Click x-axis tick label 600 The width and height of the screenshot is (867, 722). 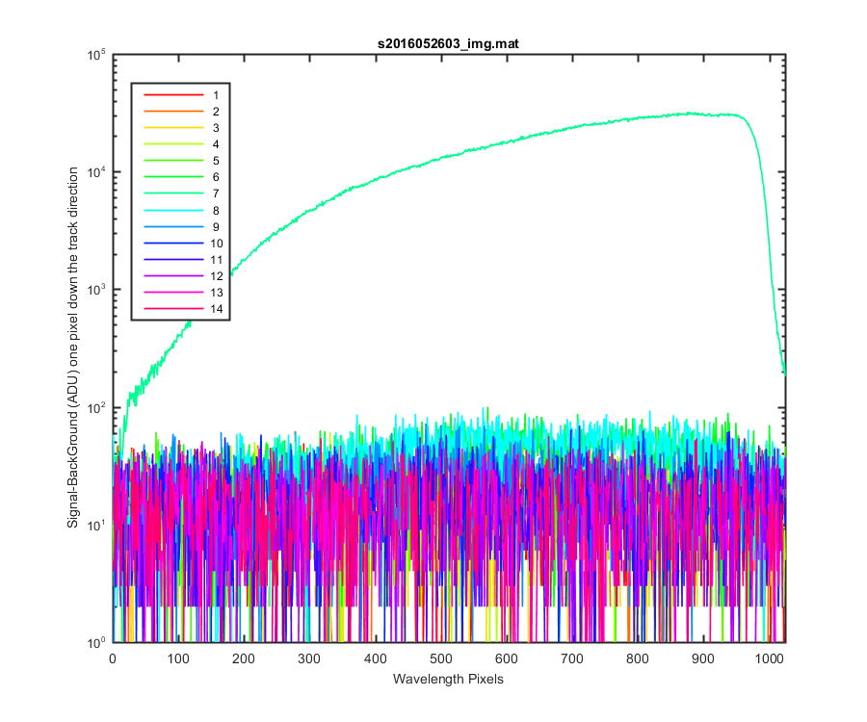(507, 658)
